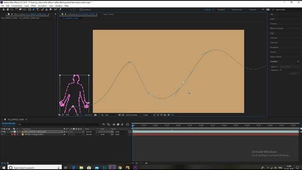The image size is (302, 170).
Task: Open the Effects & Presets panel
Action: [x=277, y=28]
